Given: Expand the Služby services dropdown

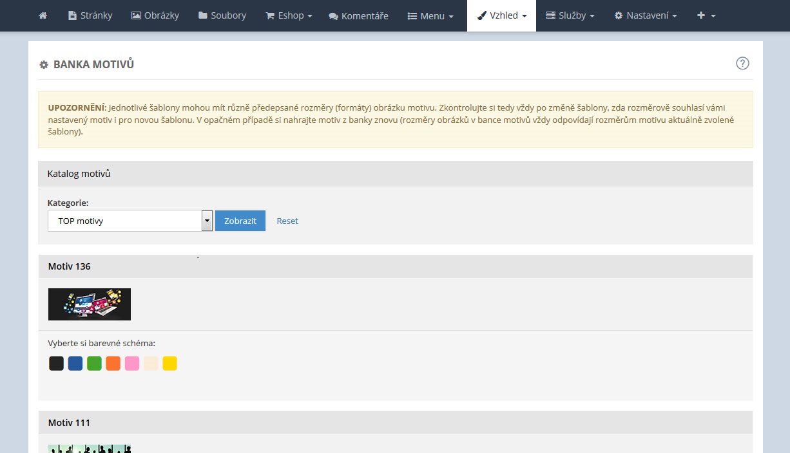Looking at the screenshot, I should point(570,15).
